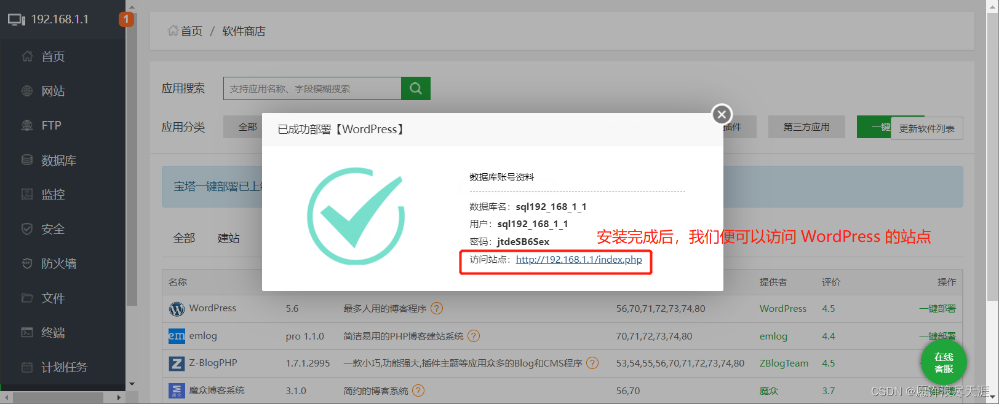Click the password value jtdeSB6Sex
Screen dimensions: 999x404
[523, 242]
